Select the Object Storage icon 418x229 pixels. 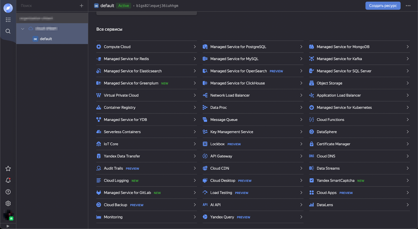pos(311,83)
